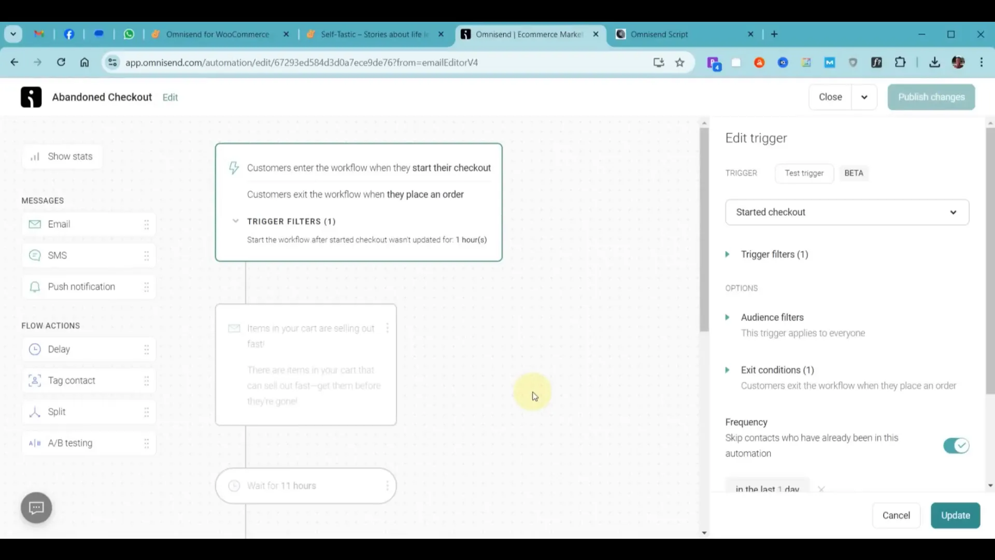Screen dimensions: 995x560
Task: Click the A/B testing icon
Action: click(x=35, y=443)
